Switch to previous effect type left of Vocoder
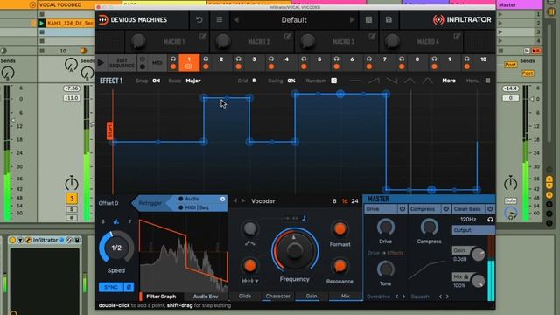The width and height of the screenshot is (560, 315). (x=234, y=201)
